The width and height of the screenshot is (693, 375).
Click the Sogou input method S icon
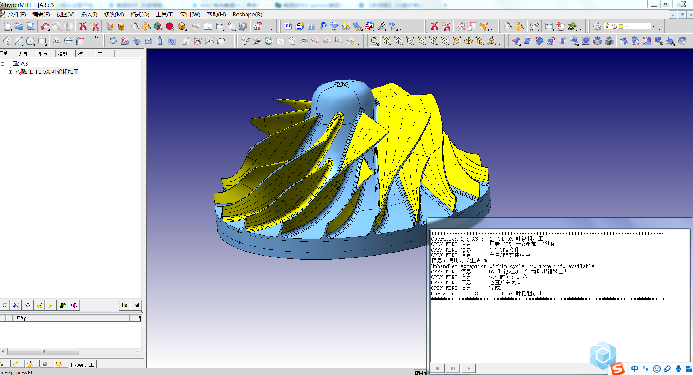pos(617,368)
